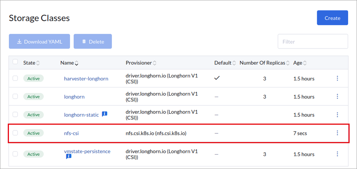Sort table by Provisioner column
Image resolution: width=357 pixels, height=169 pixels.
[141, 63]
